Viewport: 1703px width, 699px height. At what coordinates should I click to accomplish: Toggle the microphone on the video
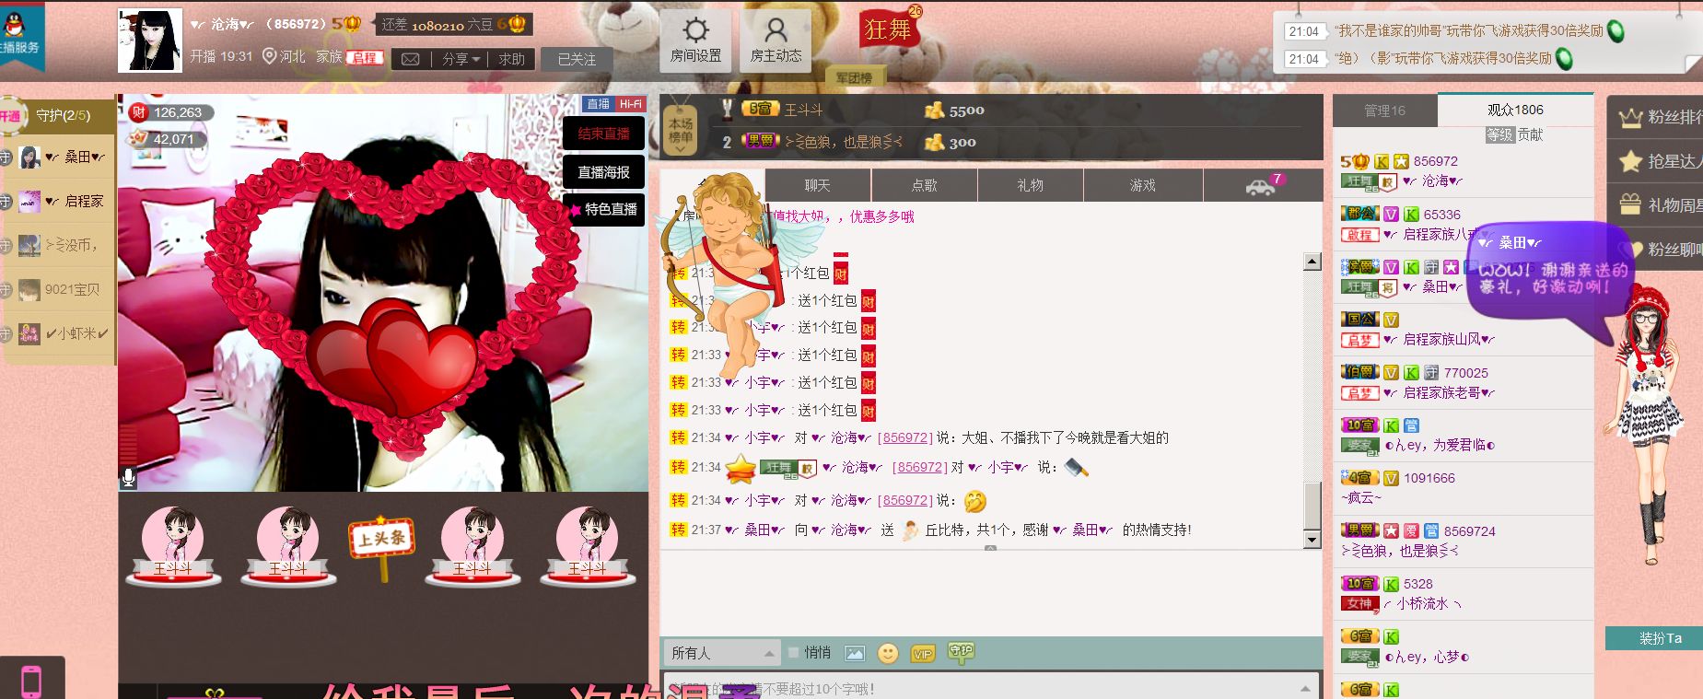click(129, 477)
